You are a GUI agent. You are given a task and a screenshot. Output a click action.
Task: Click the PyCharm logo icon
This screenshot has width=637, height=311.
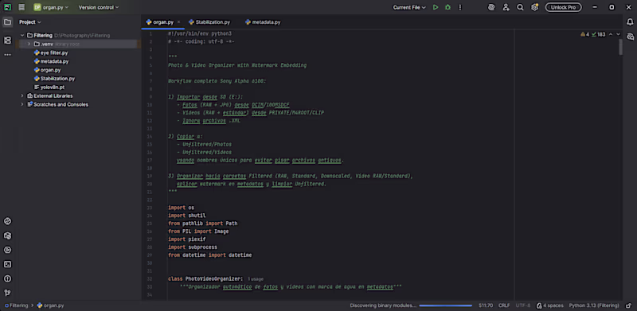8,7
